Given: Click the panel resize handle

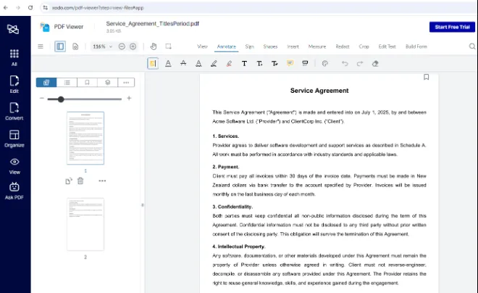Looking at the screenshot, I should point(143,205).
